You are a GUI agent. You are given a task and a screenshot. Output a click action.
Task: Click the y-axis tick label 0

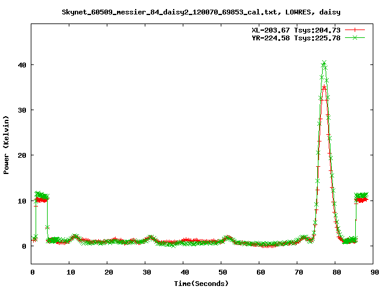coord(24,246)
